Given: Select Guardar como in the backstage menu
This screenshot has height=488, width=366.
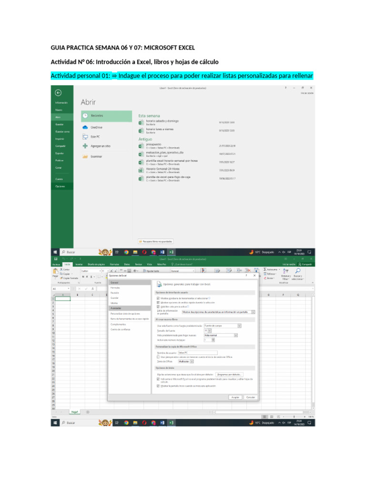Looking at the screenshot, I should pos(62,132).
